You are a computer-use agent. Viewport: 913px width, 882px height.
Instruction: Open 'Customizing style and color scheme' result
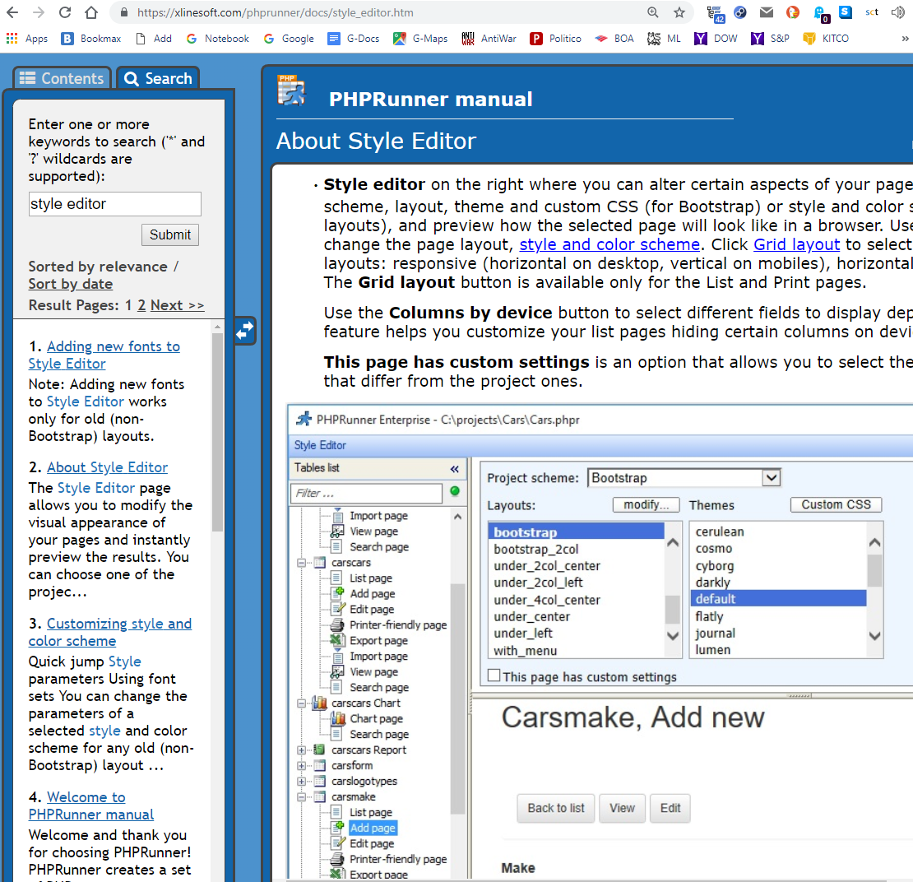[x=110, y=632]
